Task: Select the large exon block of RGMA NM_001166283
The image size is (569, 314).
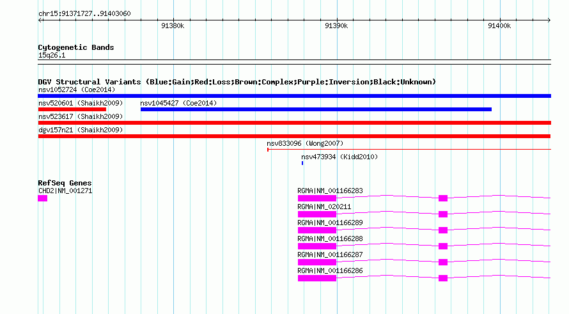Action: tap(317, 198)
